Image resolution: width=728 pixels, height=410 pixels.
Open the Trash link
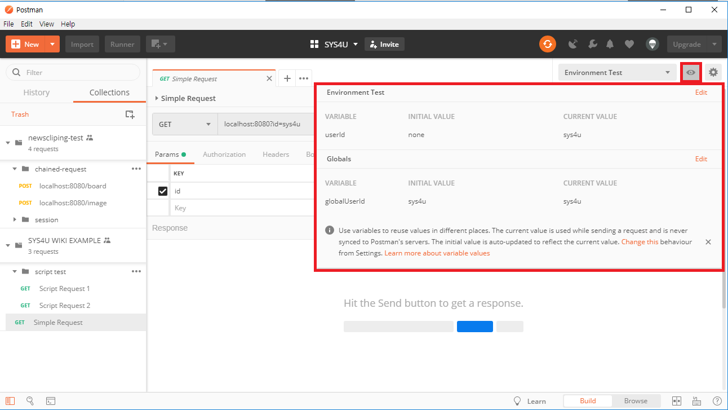[x=20, y=114]
